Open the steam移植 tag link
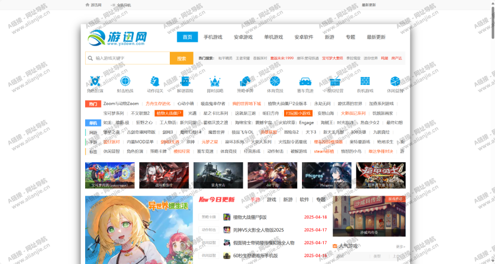Viewport: 495px width, 264px height. pos(323,151)
